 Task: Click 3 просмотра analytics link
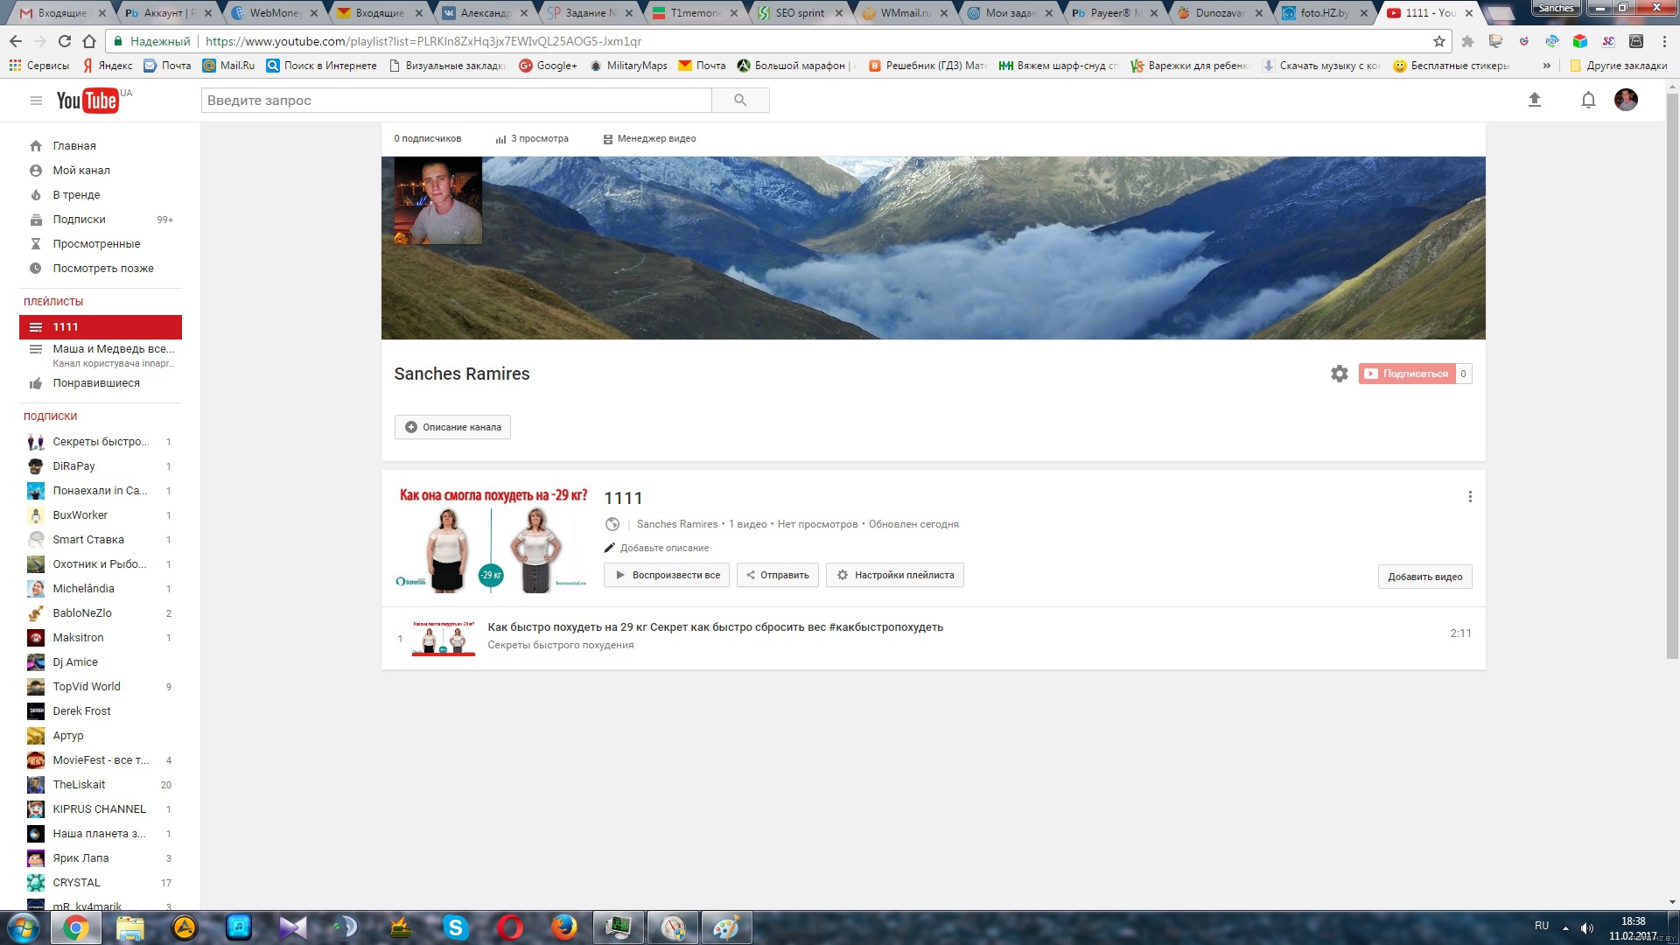[x=532, y=138]
